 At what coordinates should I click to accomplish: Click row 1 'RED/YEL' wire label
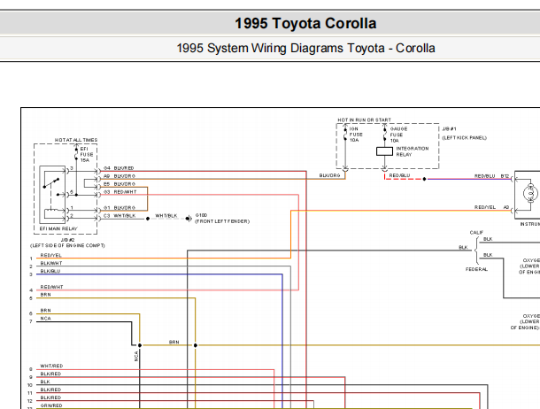click(x=51, y=255)
